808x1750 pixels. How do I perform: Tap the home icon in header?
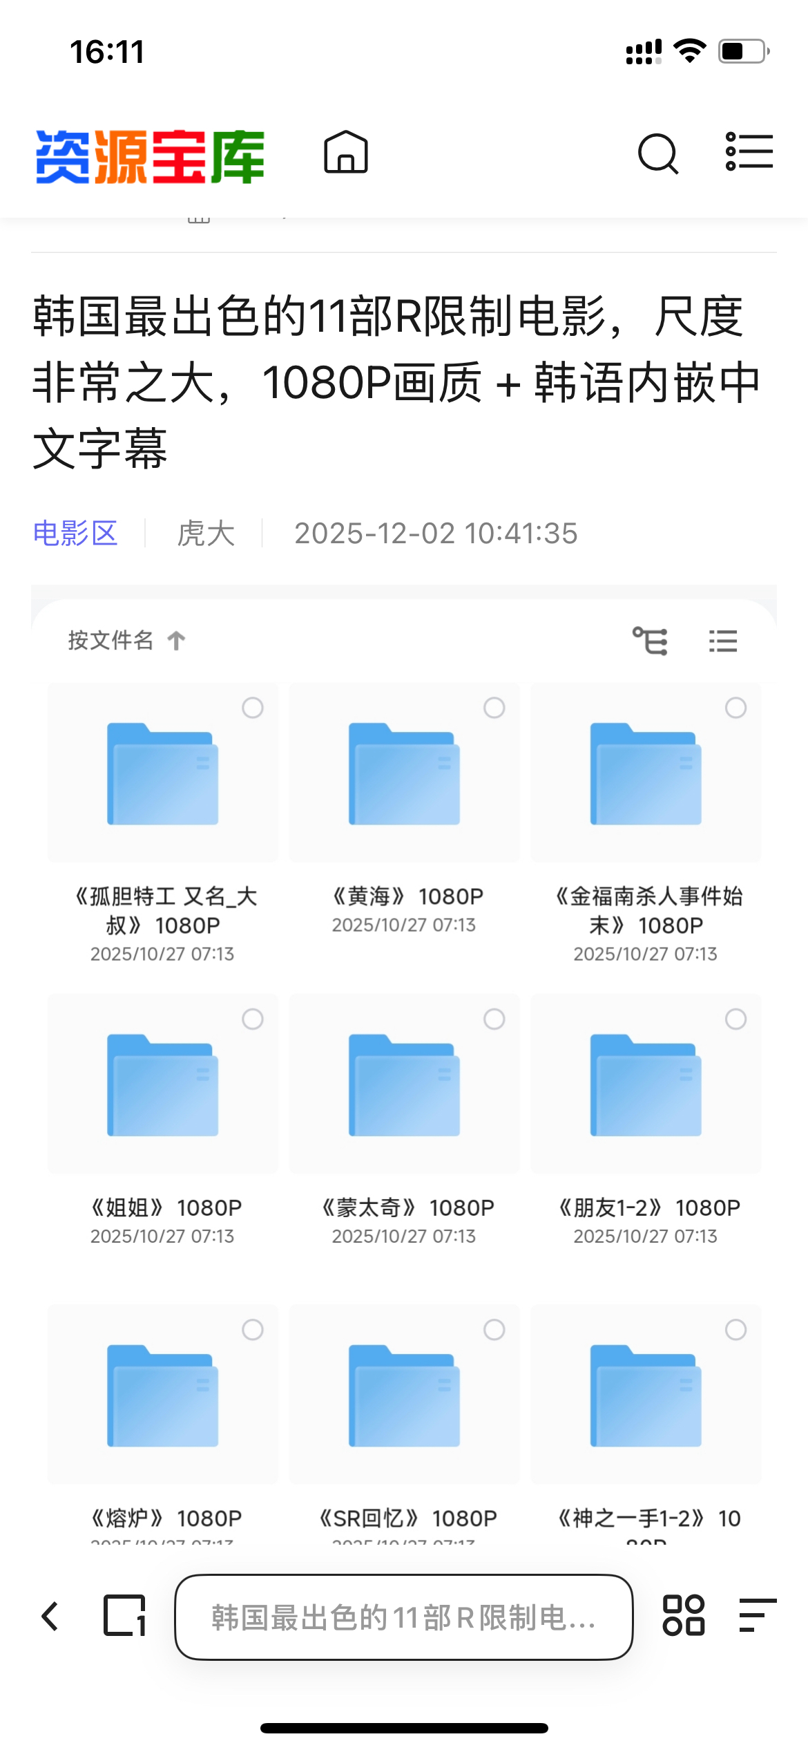345,153
